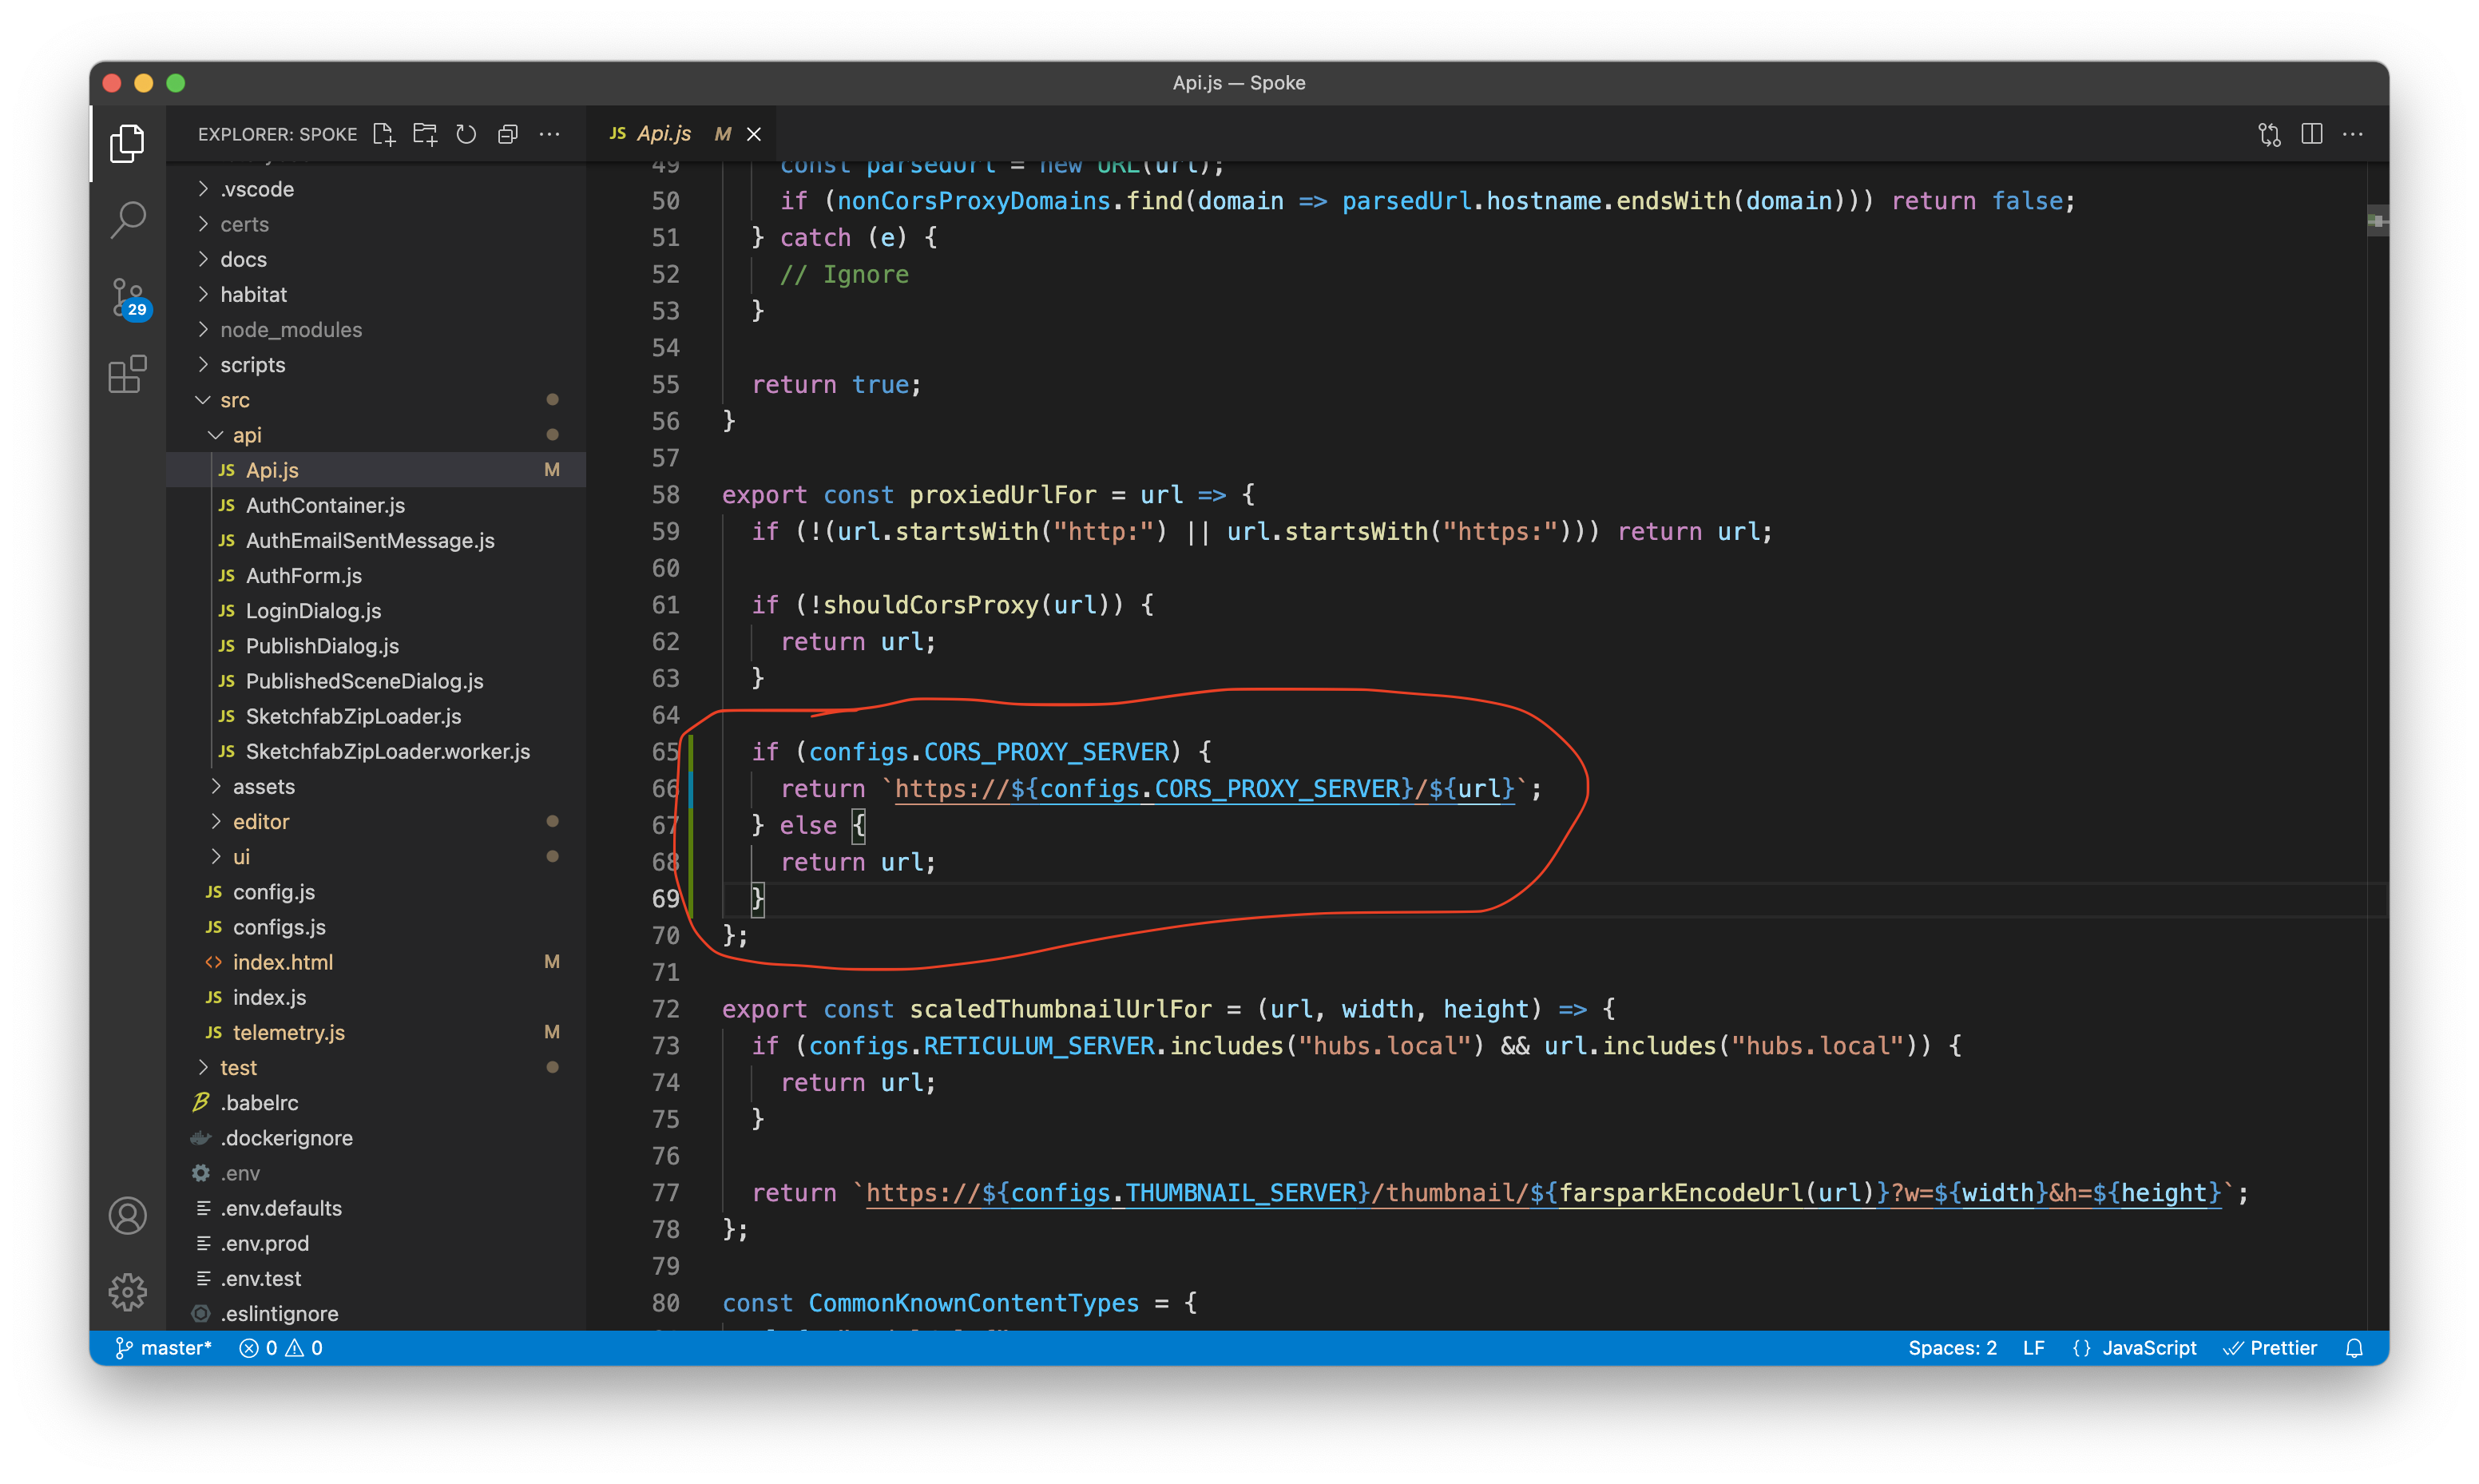Expand the node_modules folder
2479x1484 pixels.
(x=376, y=329)
